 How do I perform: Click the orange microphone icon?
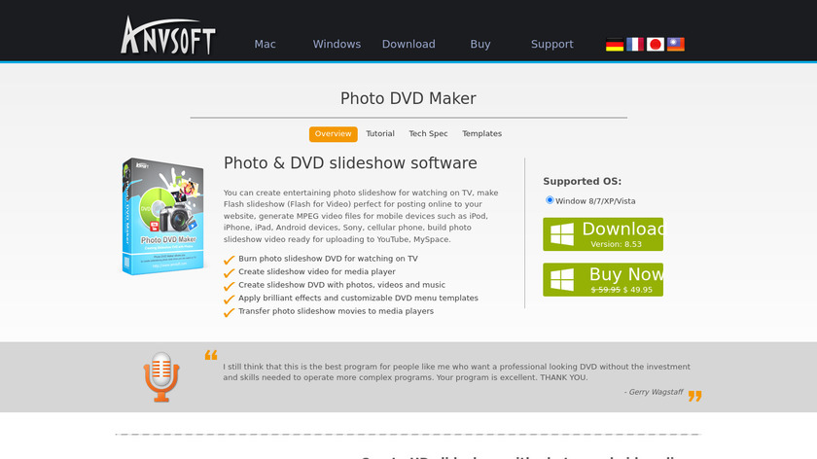(161, 376)
